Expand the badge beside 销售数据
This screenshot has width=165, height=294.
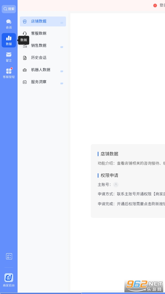(x=62, y=47)
